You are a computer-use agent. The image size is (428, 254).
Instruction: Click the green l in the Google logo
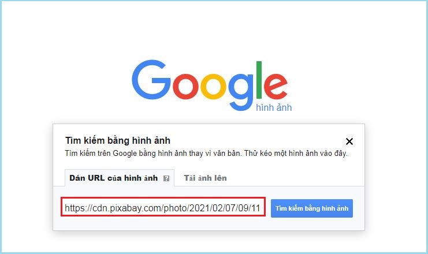coord(259,80)
